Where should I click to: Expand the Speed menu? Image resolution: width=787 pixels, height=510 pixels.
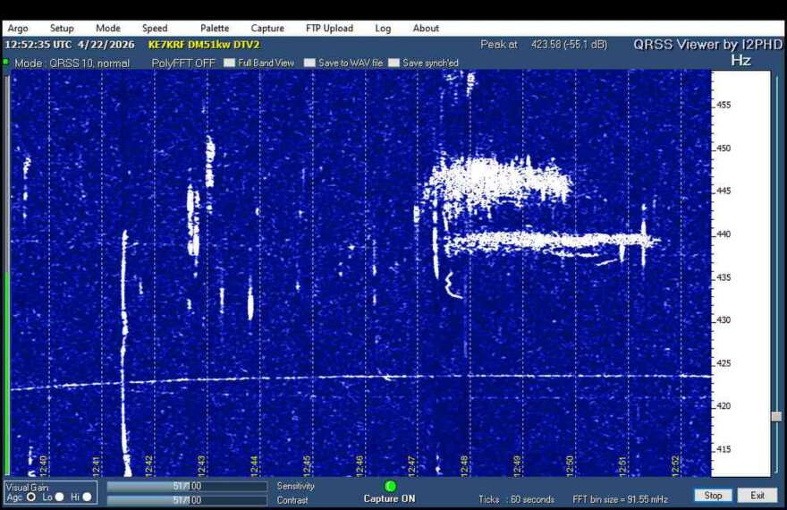coord(155,29)
